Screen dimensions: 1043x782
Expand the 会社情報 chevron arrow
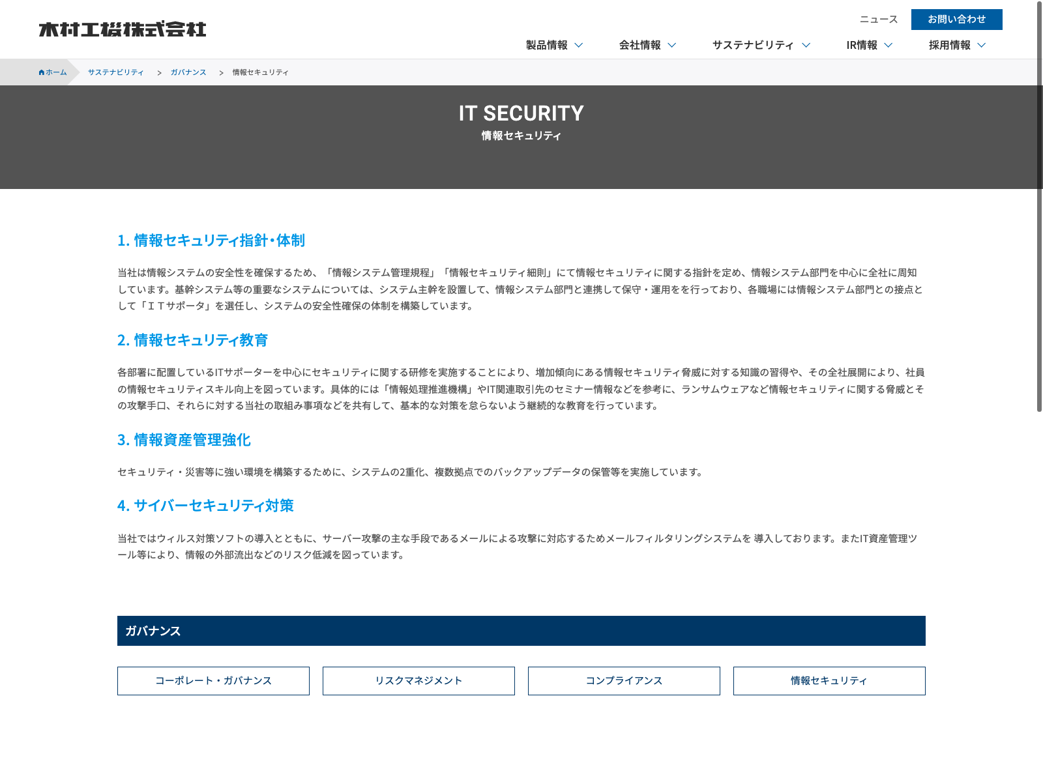click(672, 45)
